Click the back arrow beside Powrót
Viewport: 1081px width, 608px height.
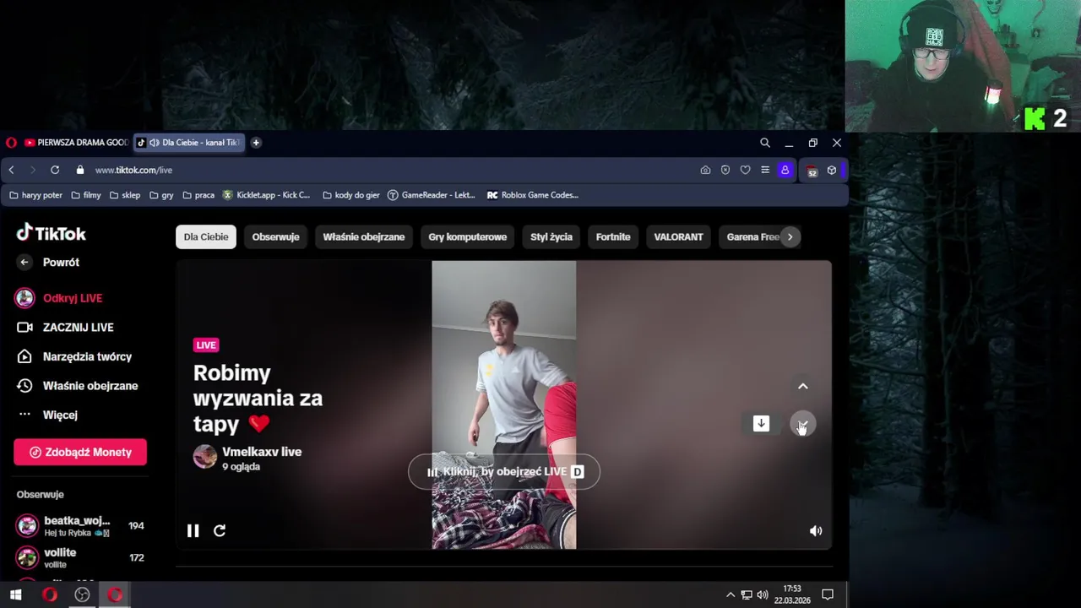click(24, 262)
